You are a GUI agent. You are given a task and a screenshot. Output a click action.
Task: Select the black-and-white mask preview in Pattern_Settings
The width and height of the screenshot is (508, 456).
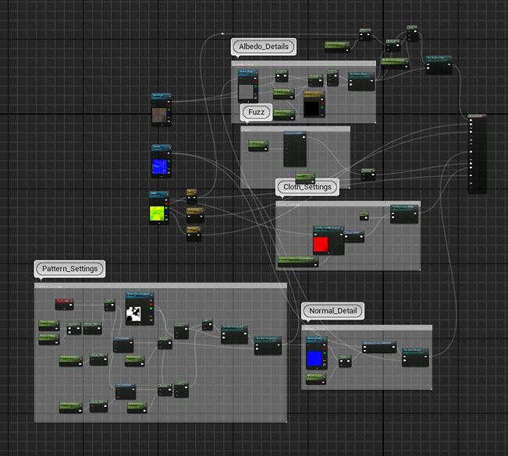coord(133,314)
